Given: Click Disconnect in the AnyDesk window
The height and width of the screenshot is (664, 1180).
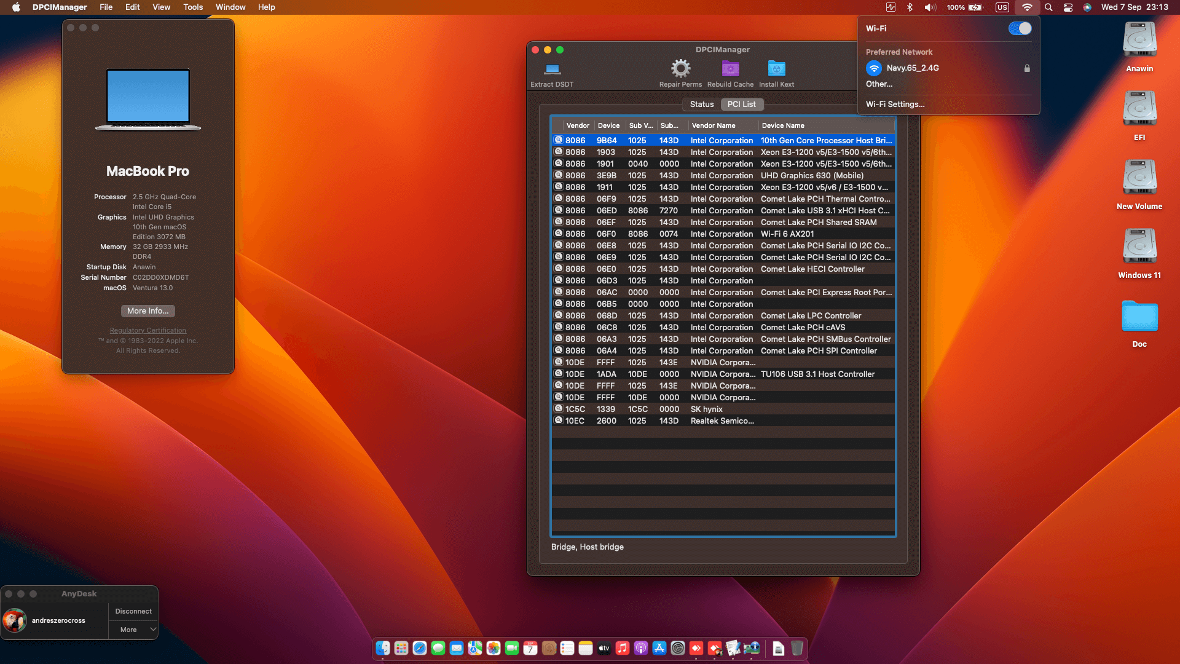Looking at the screenshot, I should tap(133, 612).
